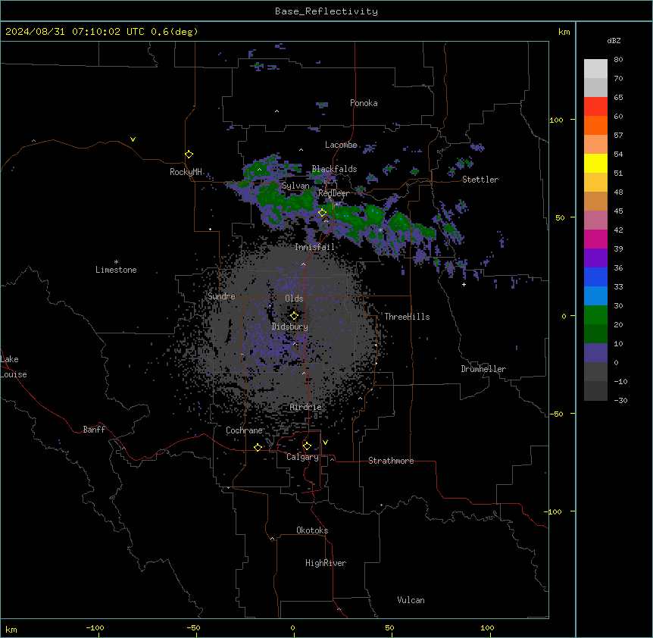Click the Airdrie city label
The height and width of the screenshot is (638, 653).
306,407
